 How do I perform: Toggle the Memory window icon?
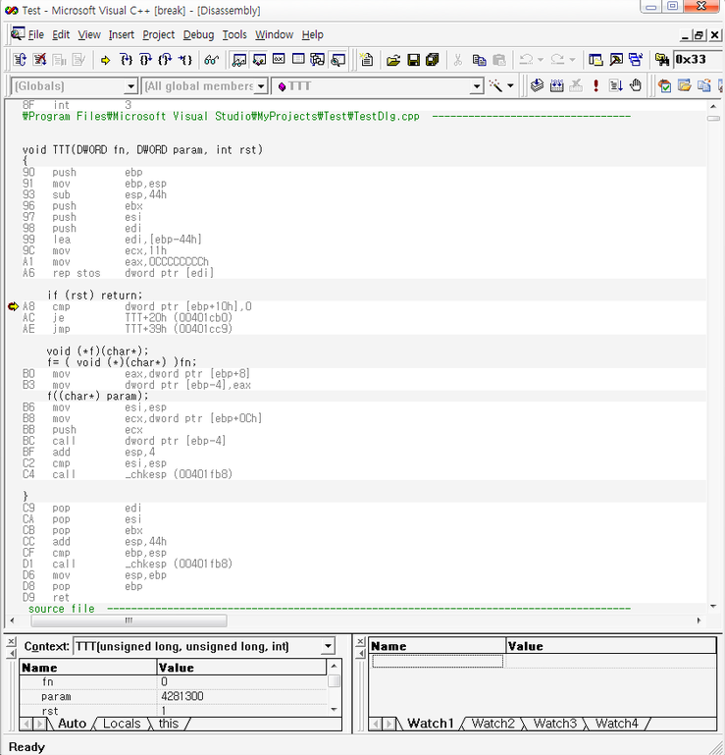(x=298, y=60)
